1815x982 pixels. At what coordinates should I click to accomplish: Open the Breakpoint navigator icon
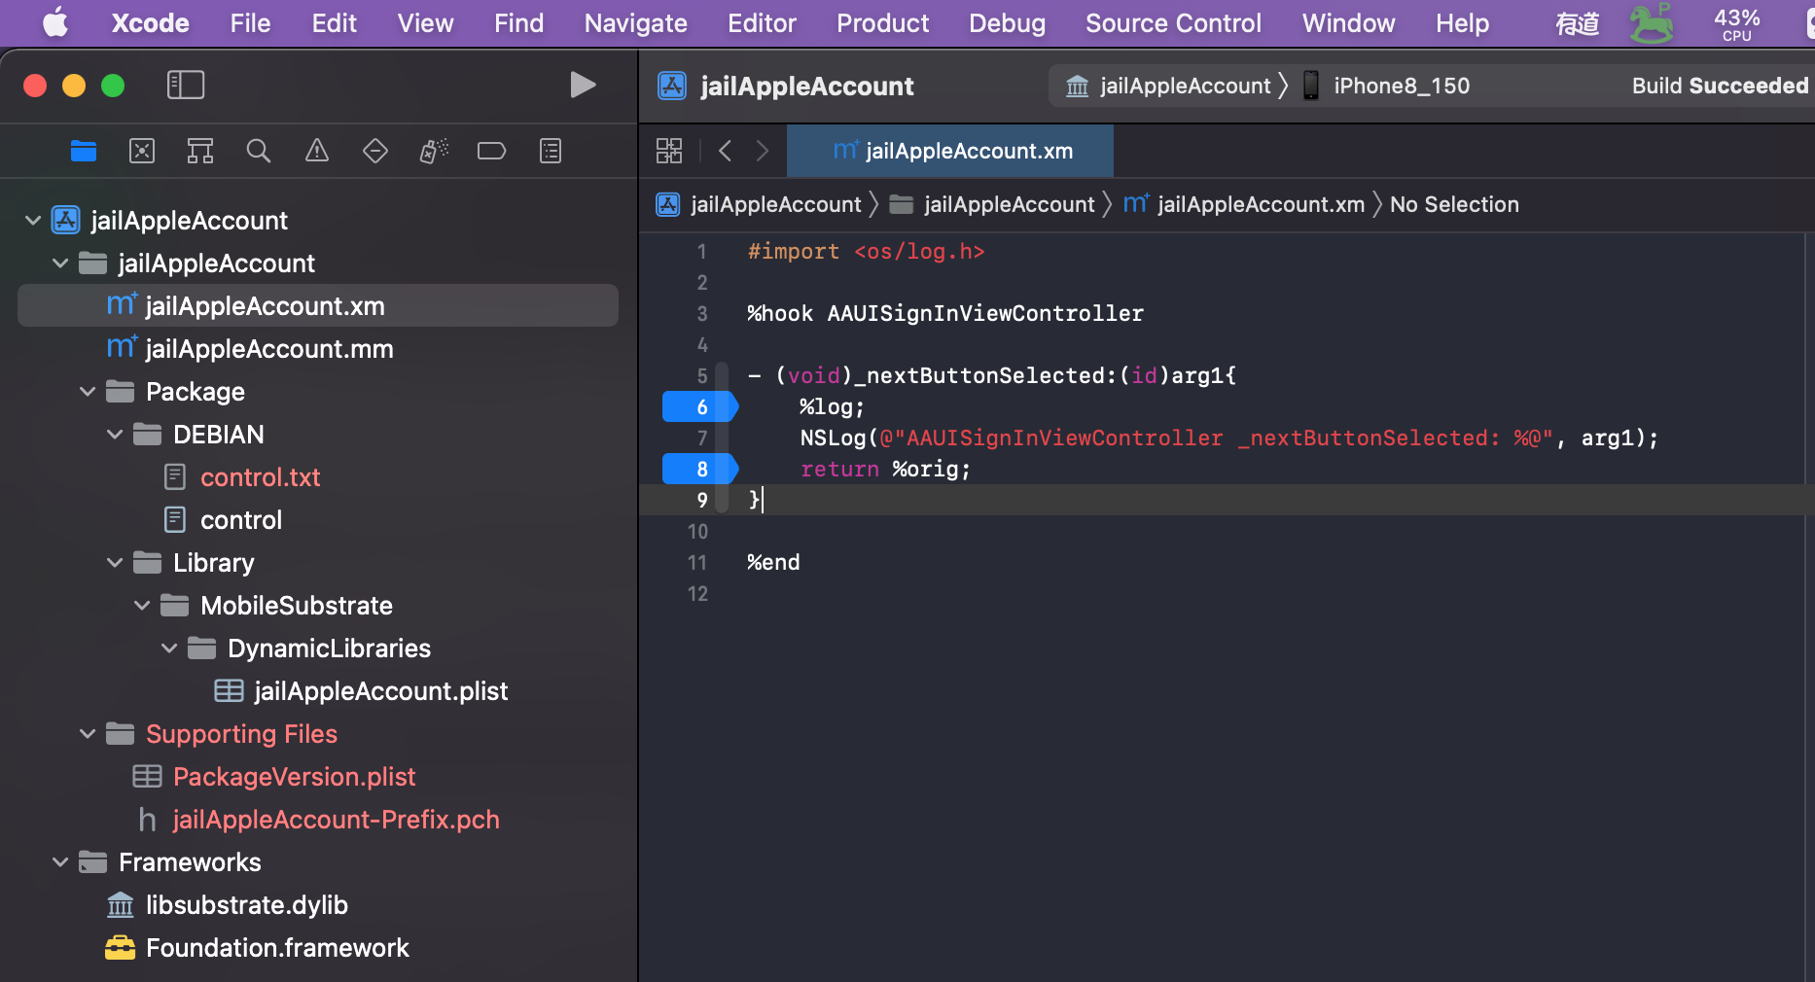tap(492, 151)
